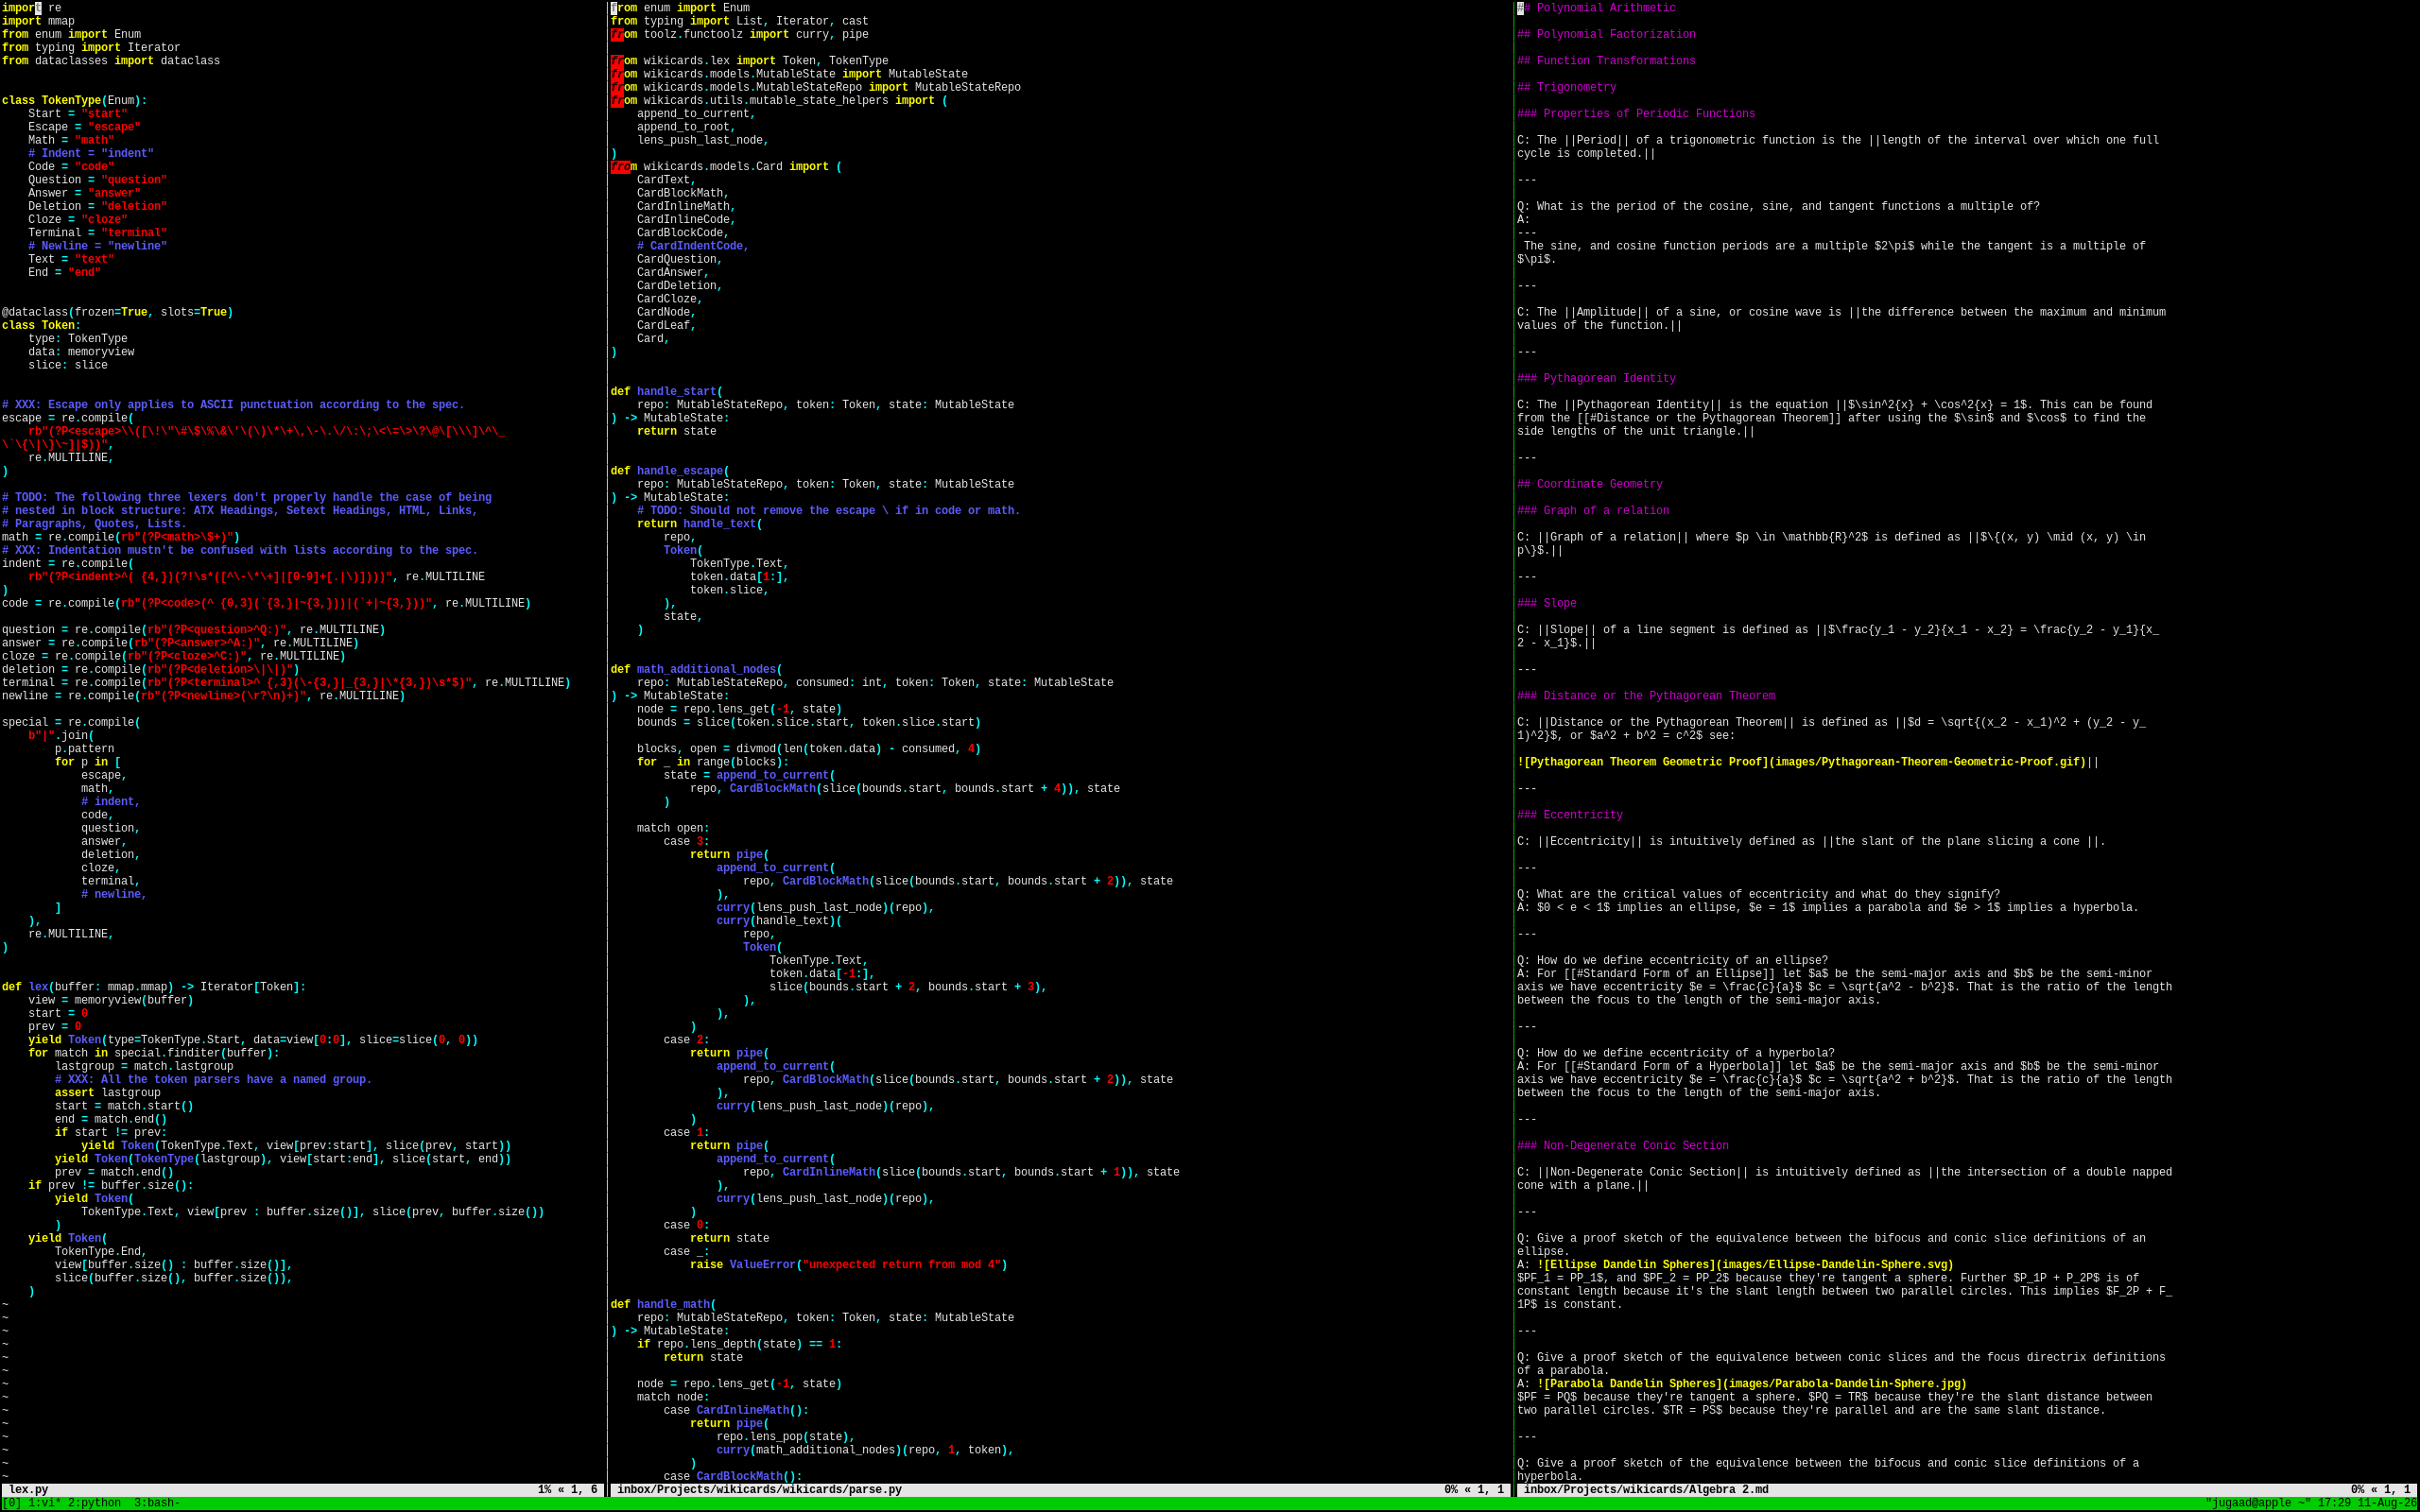The width and height of the screenshot is (2420, 1512).
Task: Click the '# Polynomial Arithmetic' heading
Action: [1597, 8]
